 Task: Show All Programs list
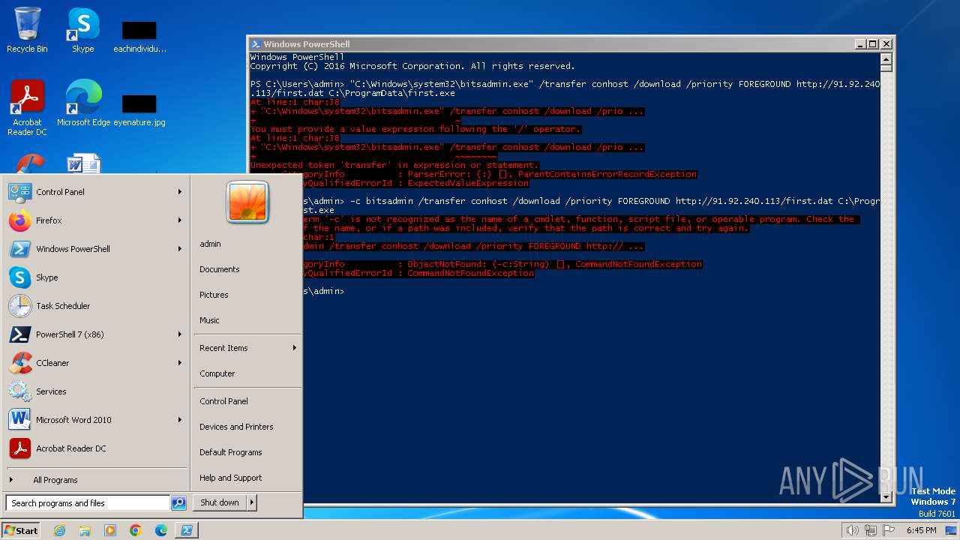click(x=95, y=480)
